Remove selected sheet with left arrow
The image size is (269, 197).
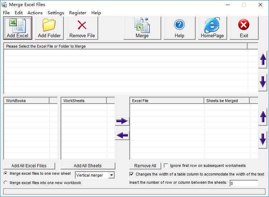(122, 135)
